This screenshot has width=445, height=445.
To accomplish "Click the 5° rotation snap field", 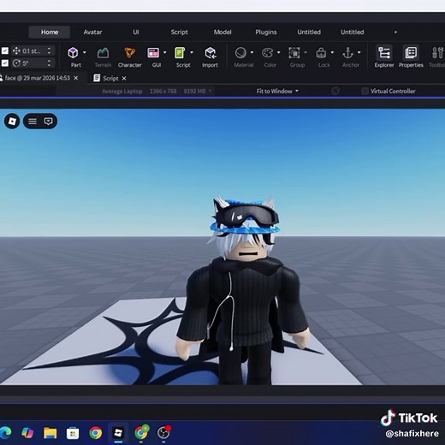I will 32,63.
